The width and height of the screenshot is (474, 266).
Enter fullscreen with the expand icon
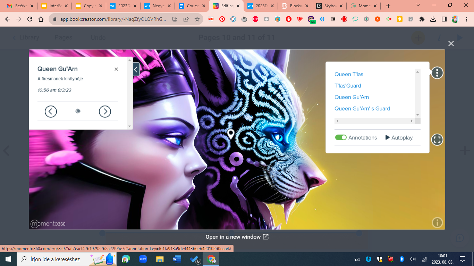(x=437, y=140)
